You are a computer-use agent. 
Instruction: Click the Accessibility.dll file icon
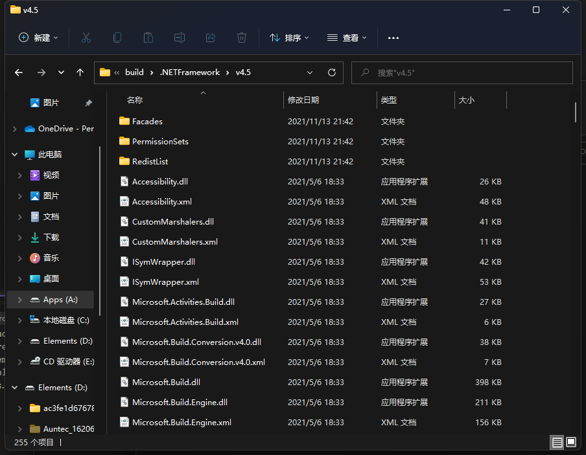[x=124, y=181]
